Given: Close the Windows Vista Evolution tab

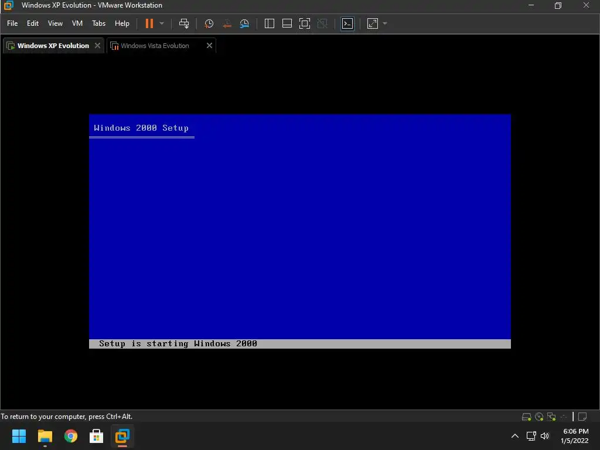Looking at the screenshot, I should [209, 46].
